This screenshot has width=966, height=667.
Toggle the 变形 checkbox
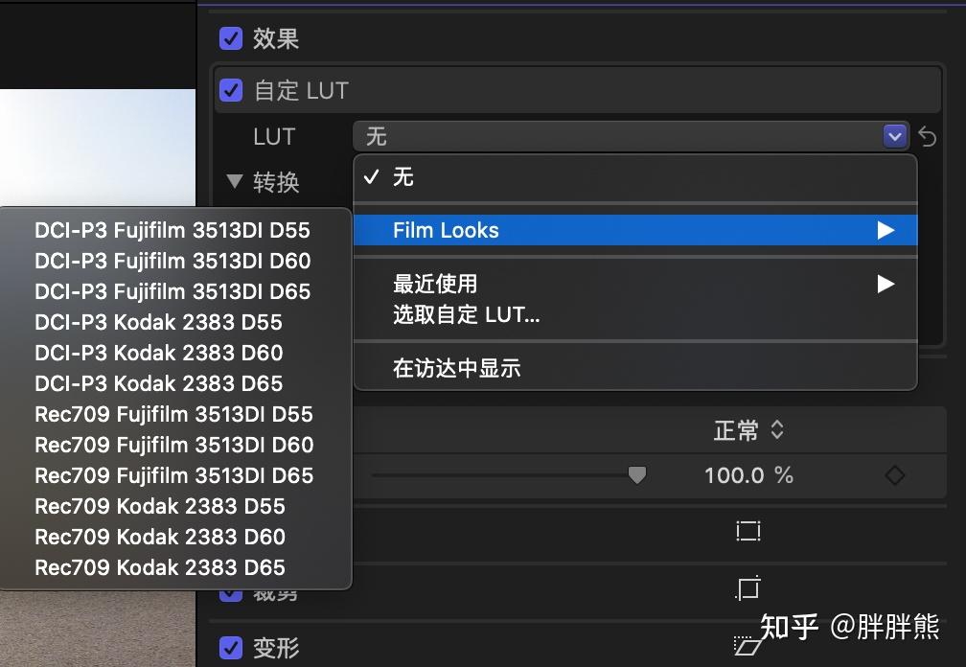pyautogui.click(x=230, y=648)
